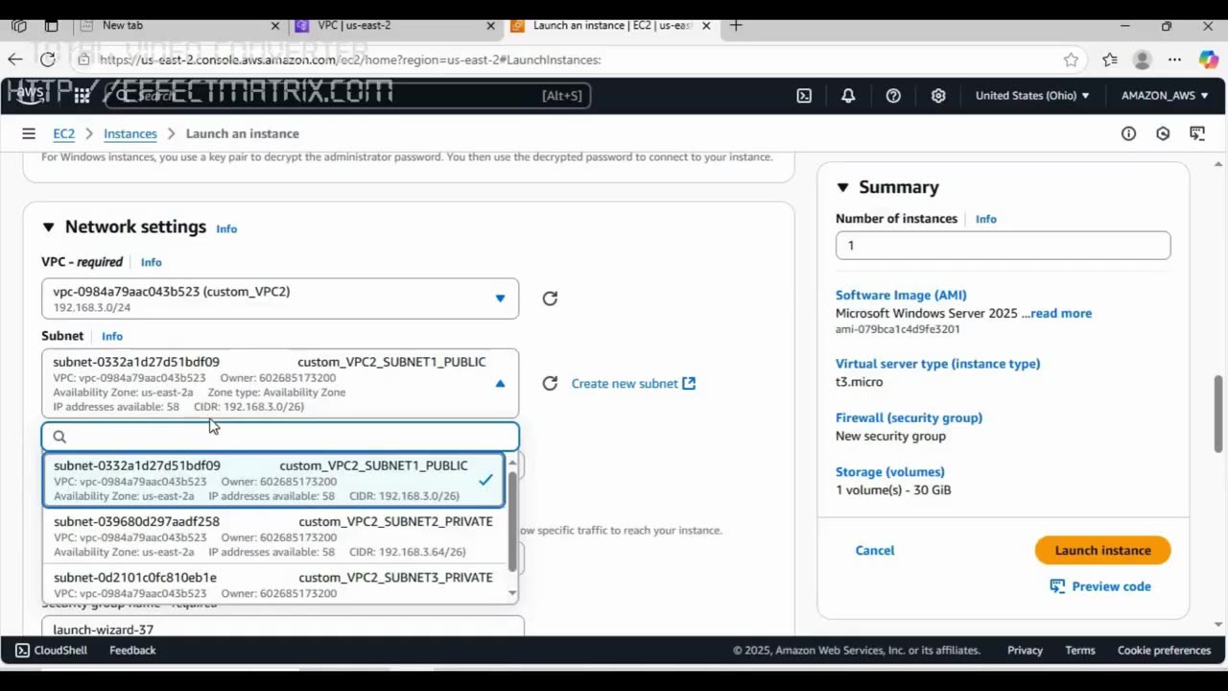
Task: Refresh the subnet list
Action: (550, 383)
